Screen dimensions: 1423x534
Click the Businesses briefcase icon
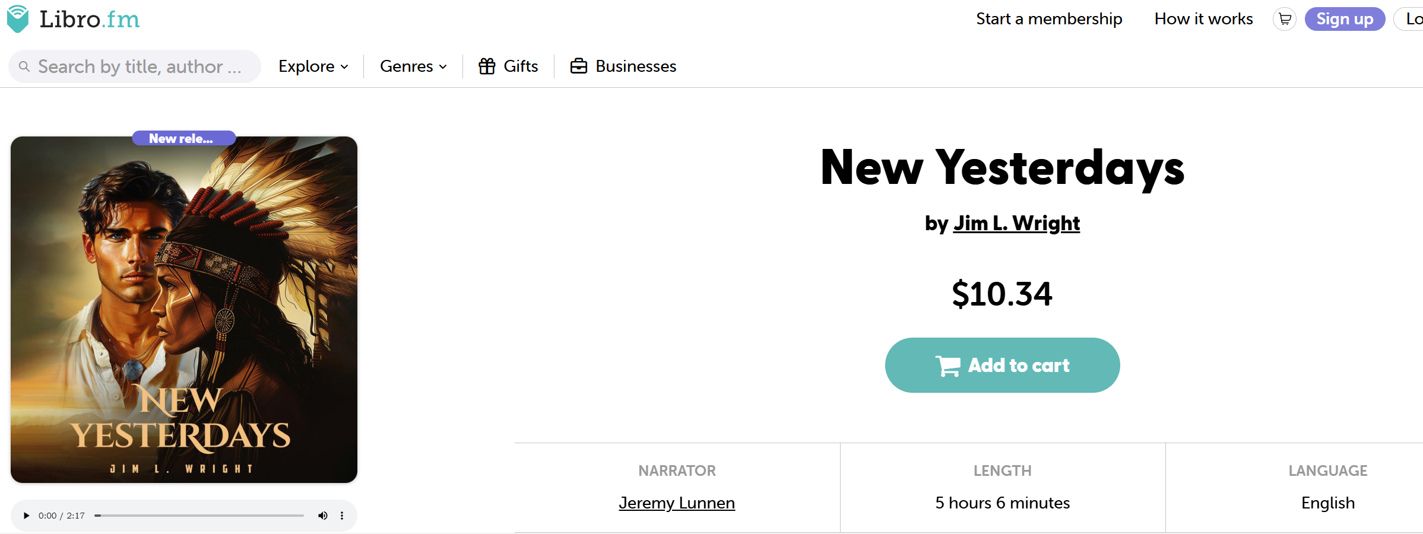(x=578, y=66)
